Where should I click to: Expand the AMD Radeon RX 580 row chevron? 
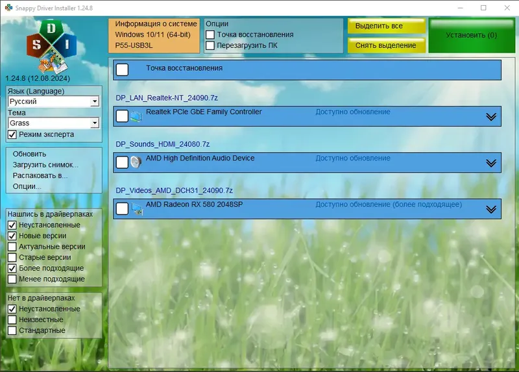pos(491,209)
